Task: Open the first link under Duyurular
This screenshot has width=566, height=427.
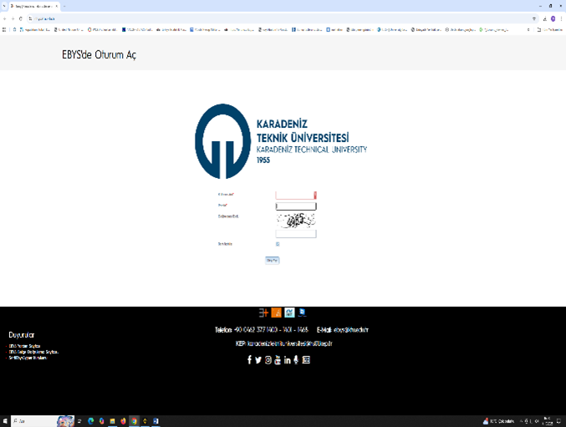Action: click(24, 346)
